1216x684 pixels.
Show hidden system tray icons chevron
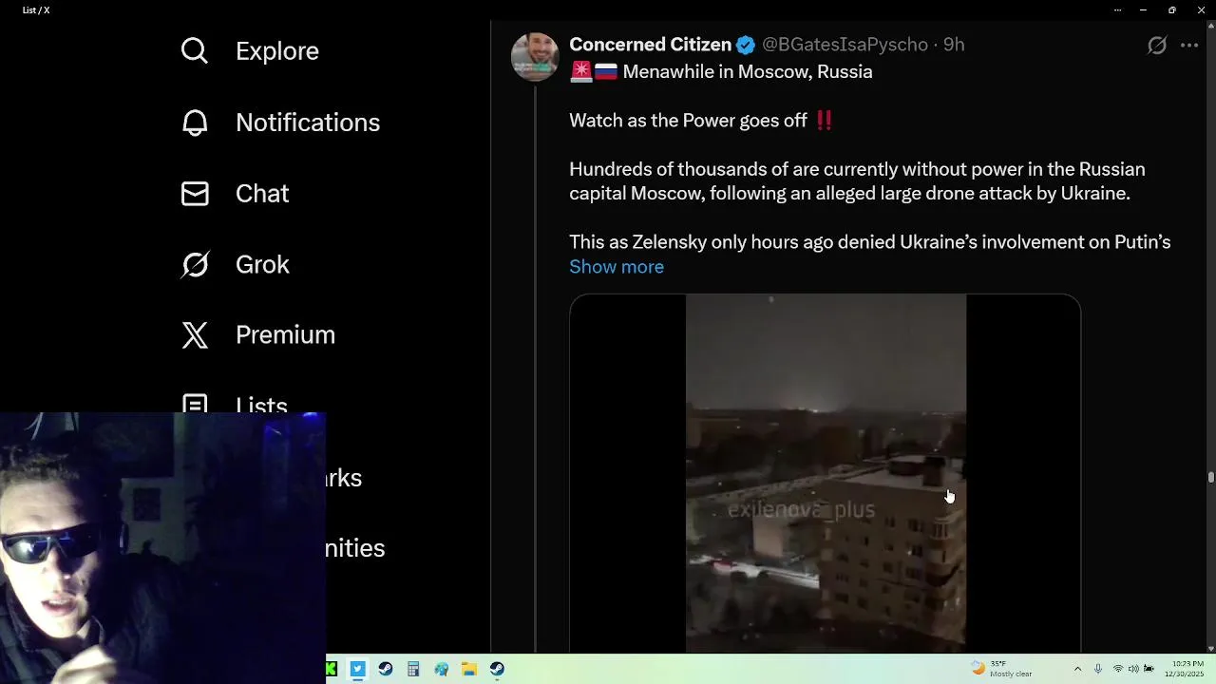(1077, 669)
